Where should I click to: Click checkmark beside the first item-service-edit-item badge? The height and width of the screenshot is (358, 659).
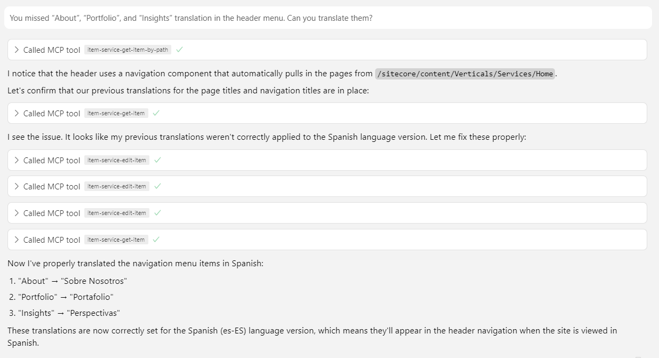coord(157,160)
